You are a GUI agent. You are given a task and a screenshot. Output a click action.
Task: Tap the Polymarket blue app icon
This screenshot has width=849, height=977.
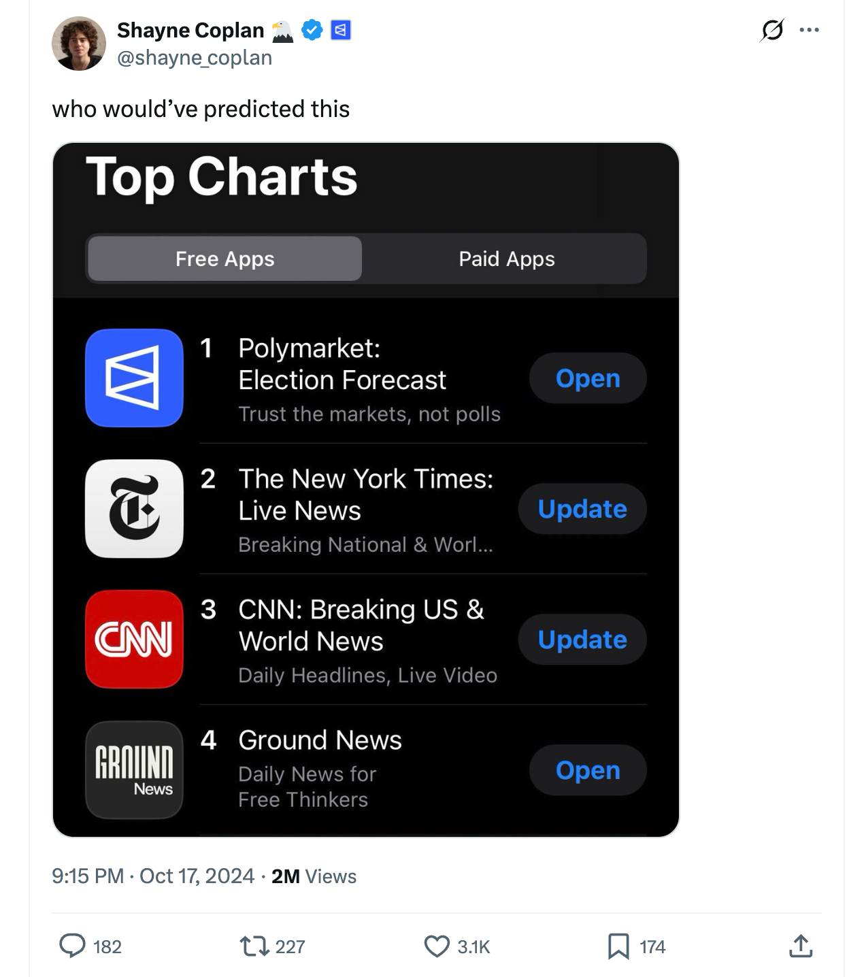134,378
